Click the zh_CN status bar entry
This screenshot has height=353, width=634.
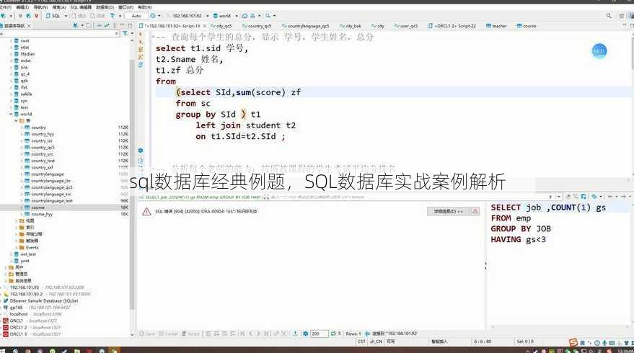376,341
